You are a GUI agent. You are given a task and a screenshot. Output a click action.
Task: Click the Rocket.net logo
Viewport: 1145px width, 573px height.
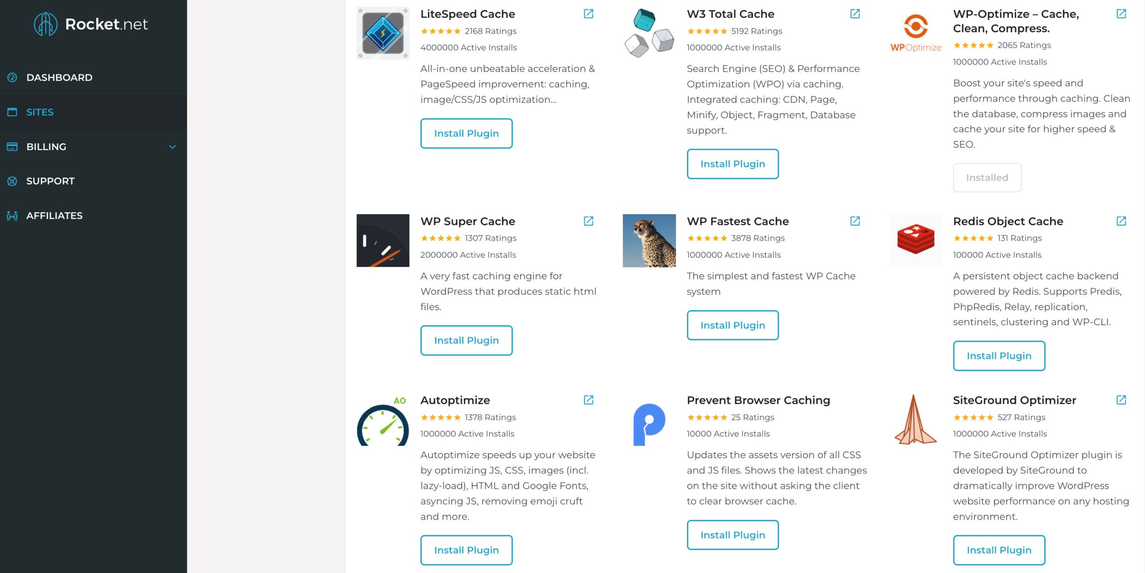coord(91,24)
